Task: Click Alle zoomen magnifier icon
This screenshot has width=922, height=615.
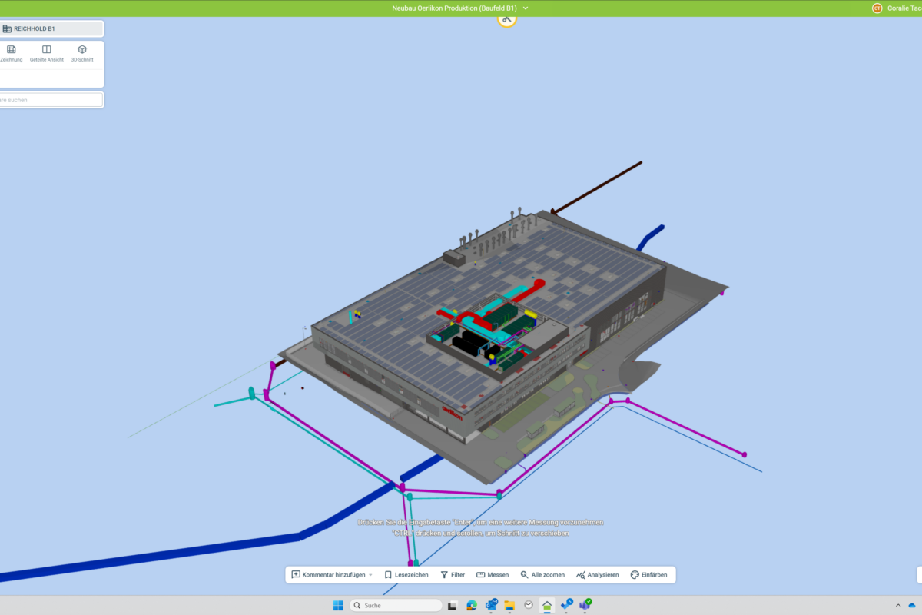Action: pos(542,575)
